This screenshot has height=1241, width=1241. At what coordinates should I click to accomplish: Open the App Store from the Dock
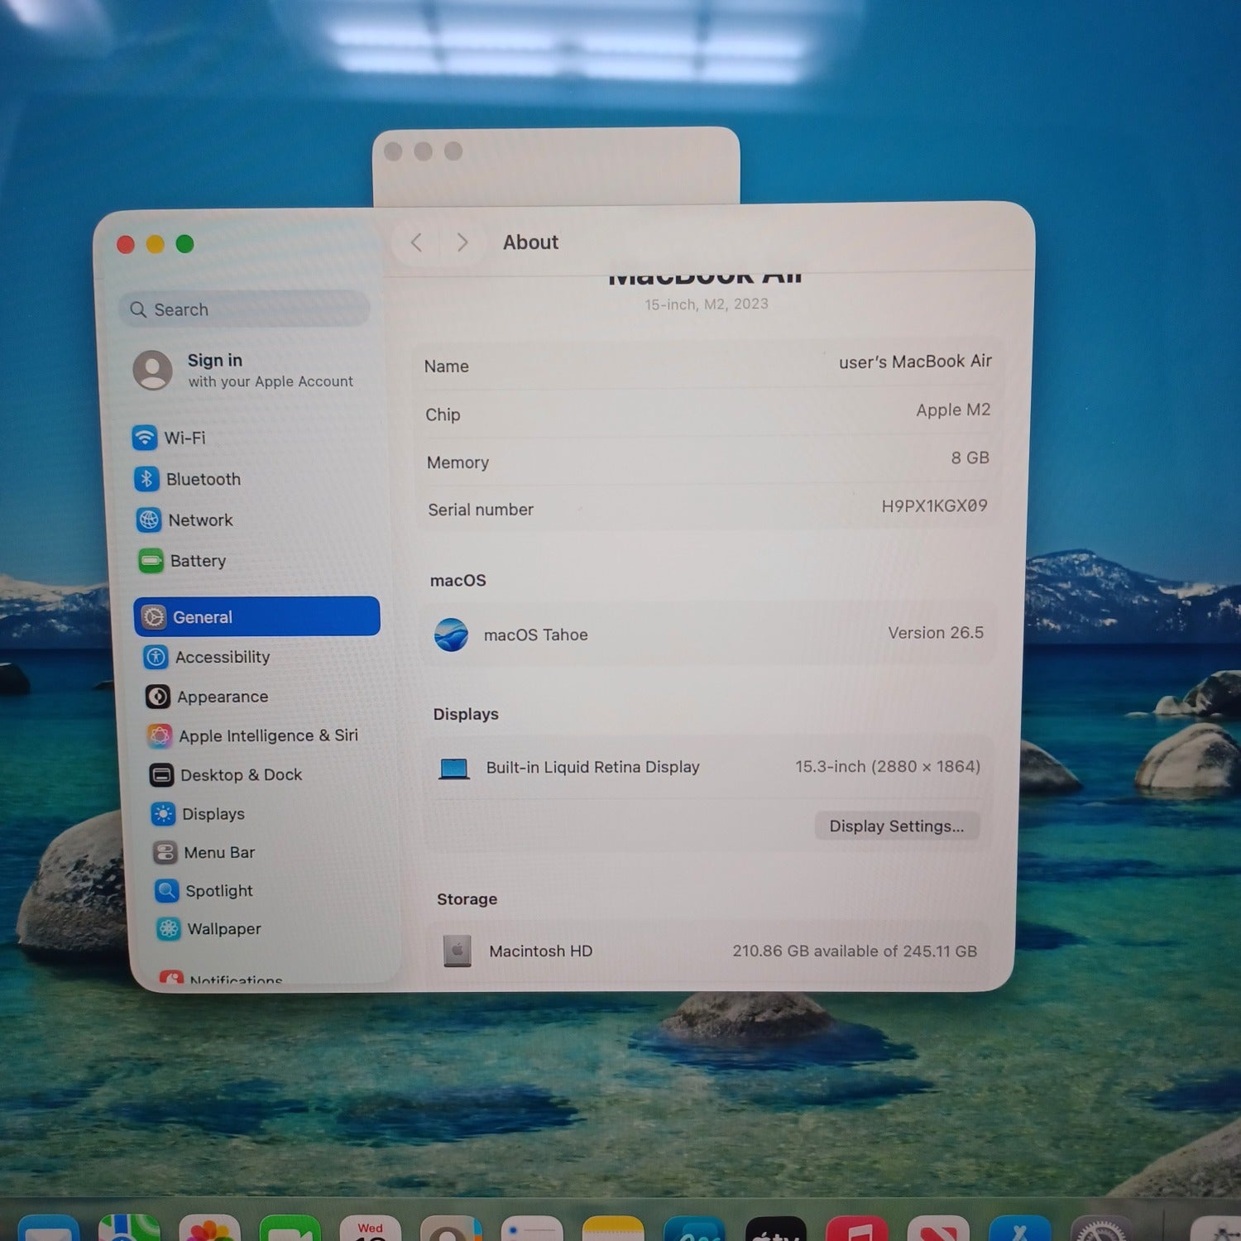1019,1229
